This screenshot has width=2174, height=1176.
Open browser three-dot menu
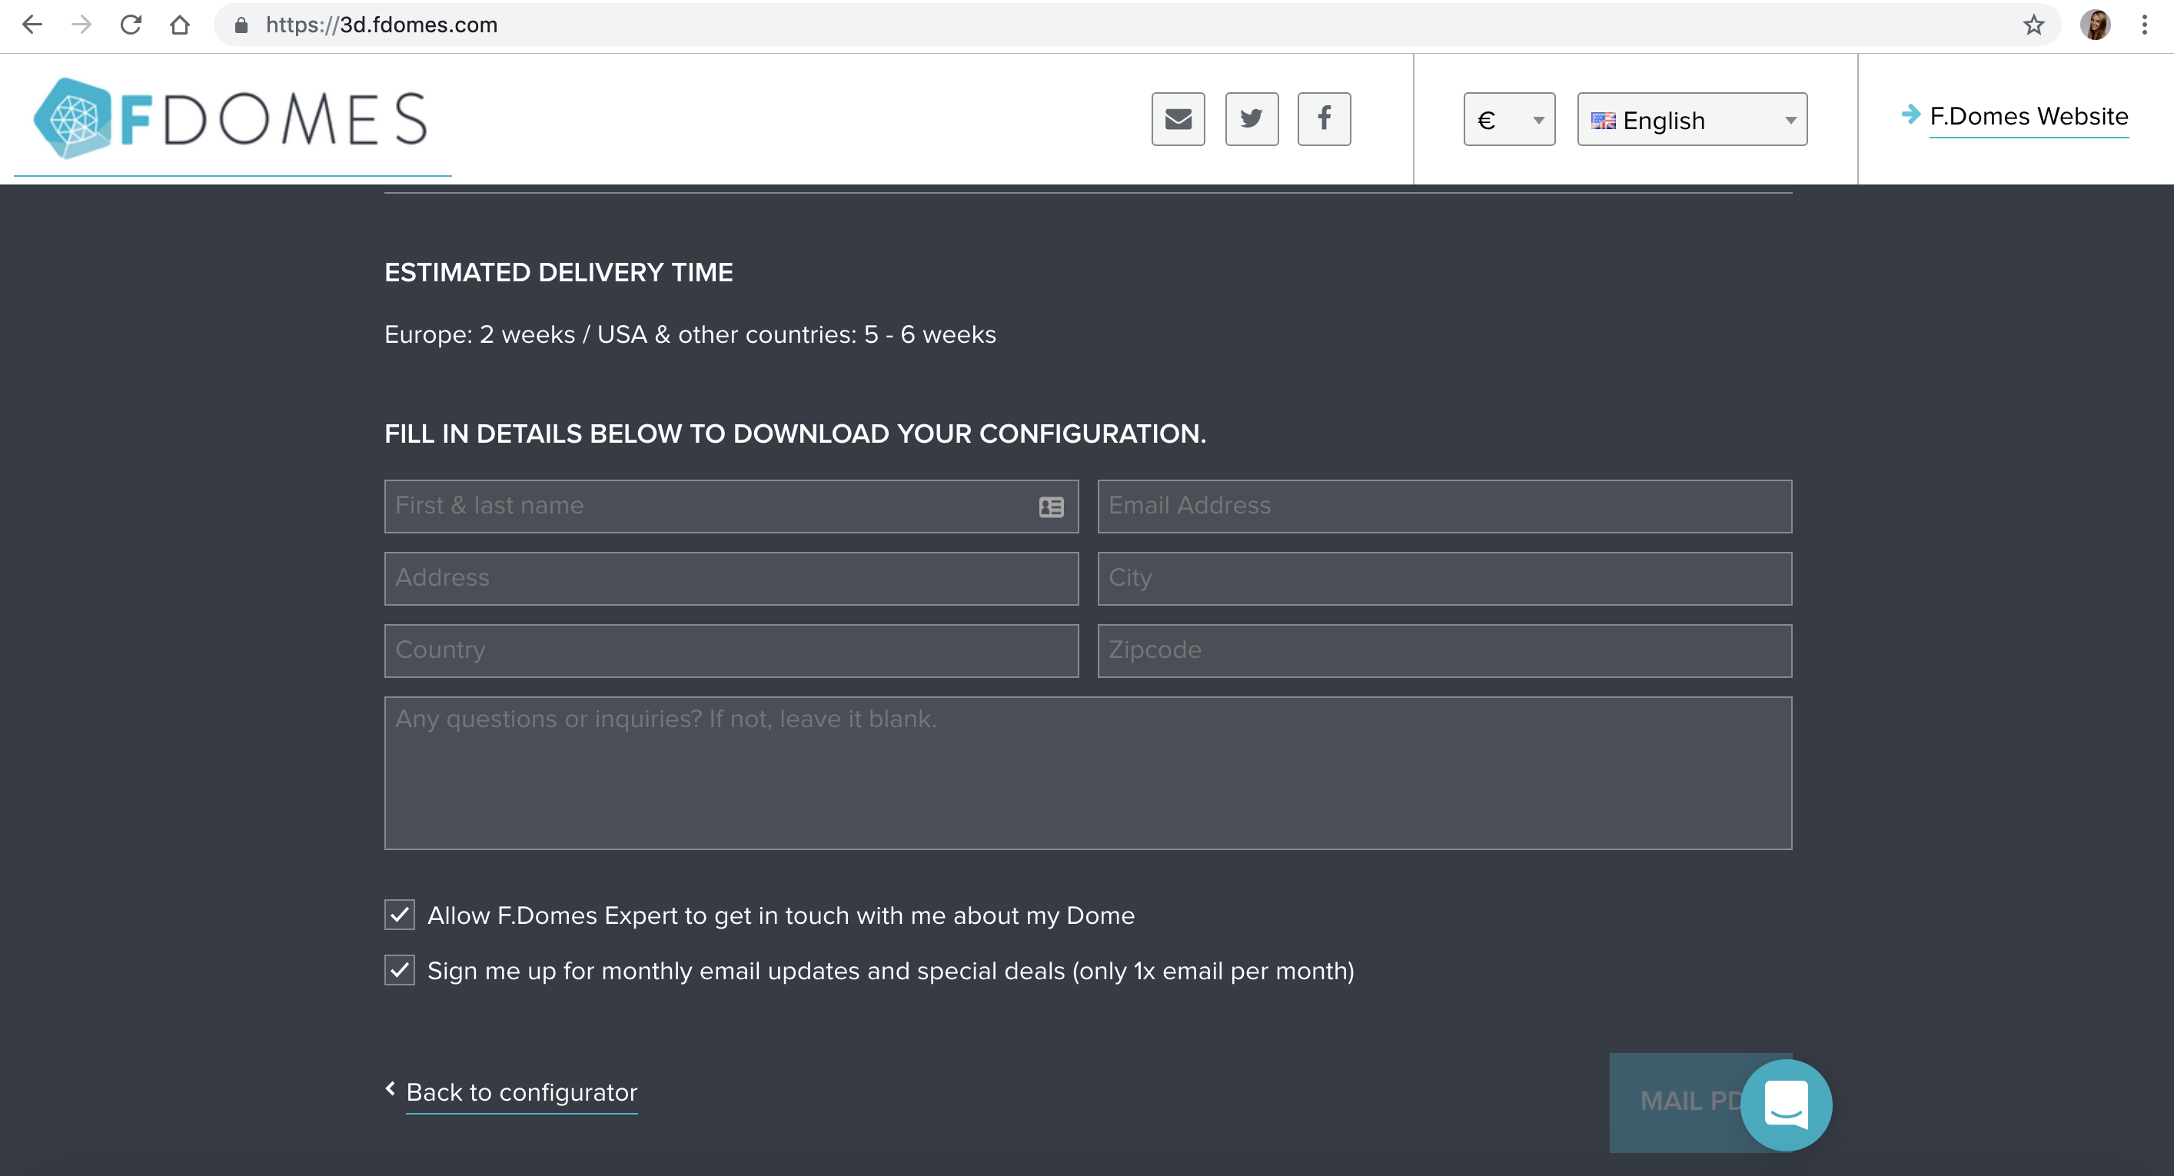coord(2143,25)
